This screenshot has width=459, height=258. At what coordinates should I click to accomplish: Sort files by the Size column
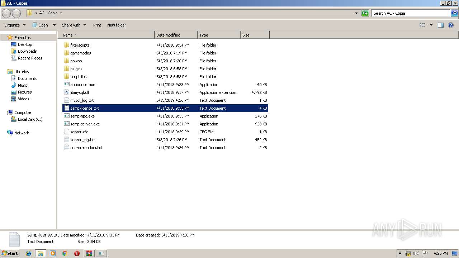(255, 35)
